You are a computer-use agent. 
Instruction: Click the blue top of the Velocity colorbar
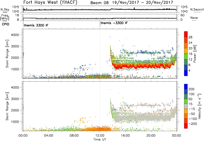186,87
